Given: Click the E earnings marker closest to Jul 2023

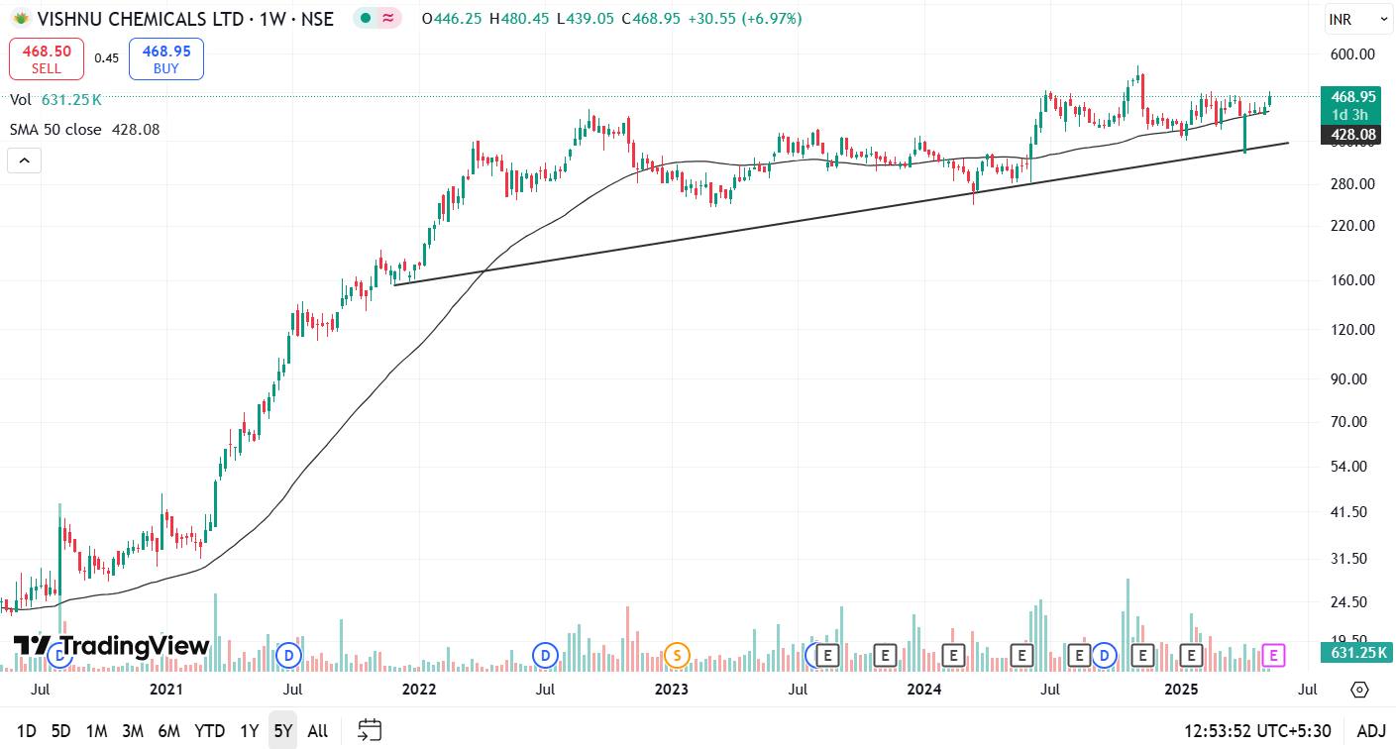Looking at the screenshot, I should (827, 655).
